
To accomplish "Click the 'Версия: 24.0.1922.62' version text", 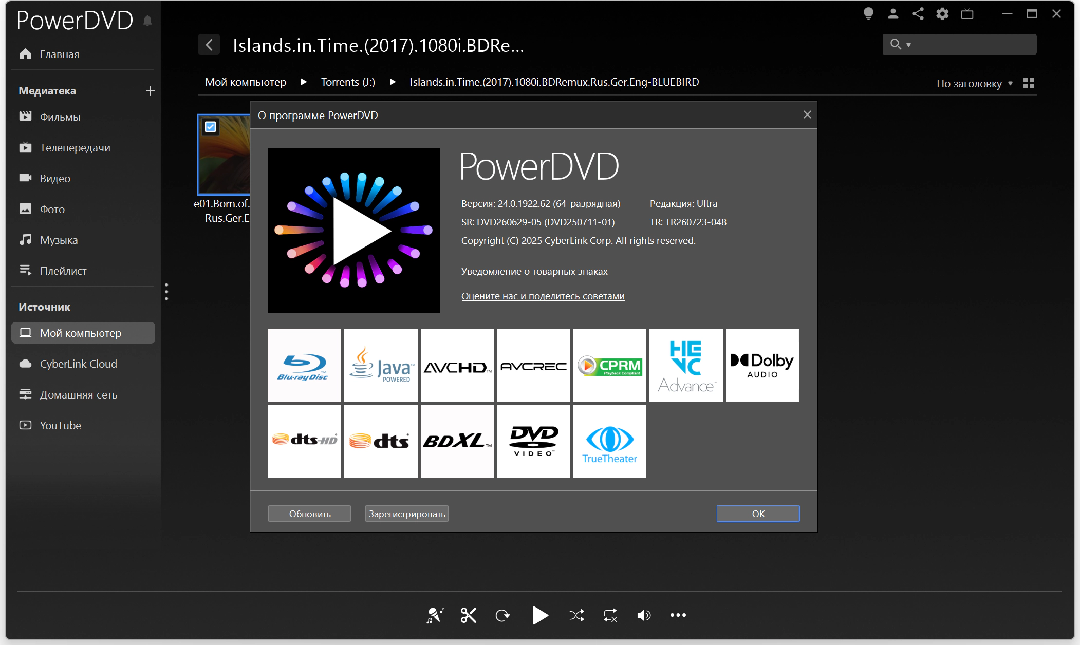I will [541, 204].
